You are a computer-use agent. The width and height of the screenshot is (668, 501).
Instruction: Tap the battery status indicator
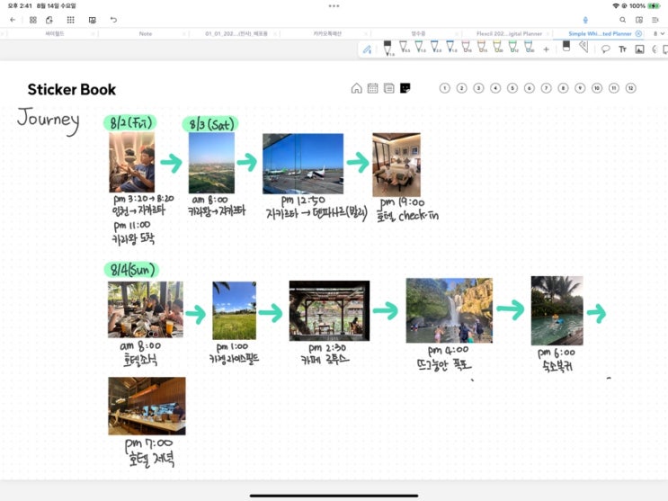click(654, 6)
